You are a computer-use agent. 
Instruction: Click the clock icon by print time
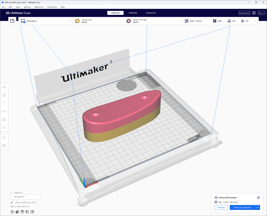[x=216, y=198]
